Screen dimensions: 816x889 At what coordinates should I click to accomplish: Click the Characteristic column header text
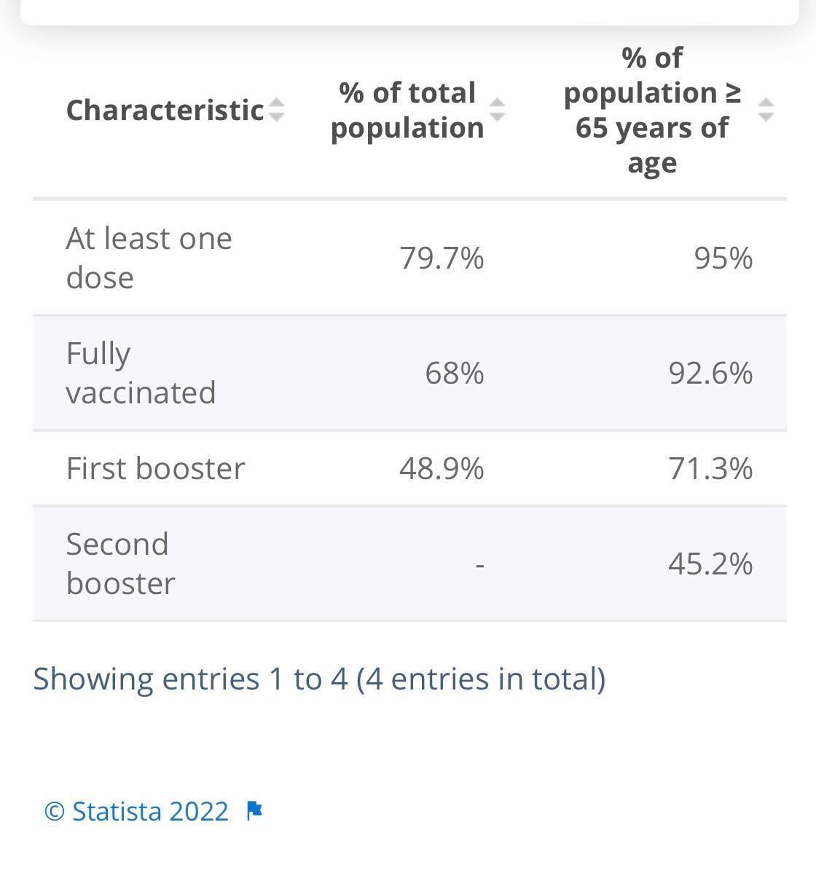[x=165, y=110]
